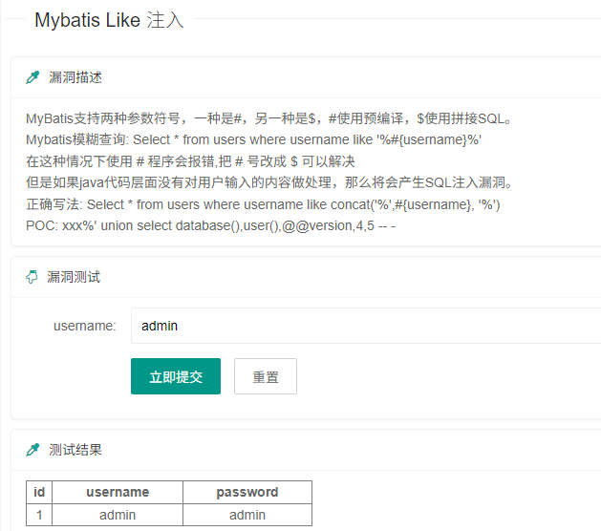Select the 漏洞描述 section heading
Image resolution: width=601 pixels, height=531 pixels.
tap(75, 76)
